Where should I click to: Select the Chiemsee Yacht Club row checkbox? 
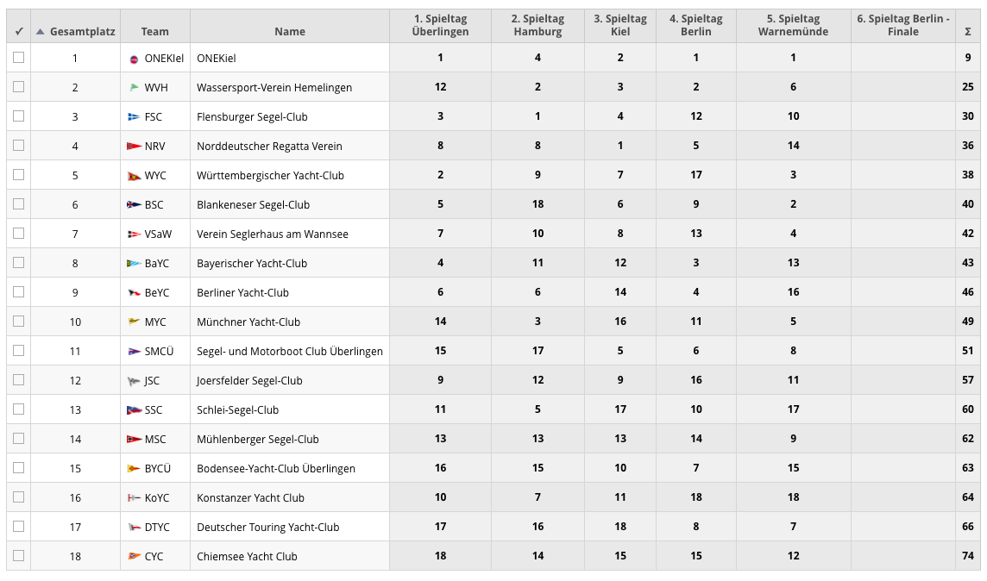(x=19, y=556)
